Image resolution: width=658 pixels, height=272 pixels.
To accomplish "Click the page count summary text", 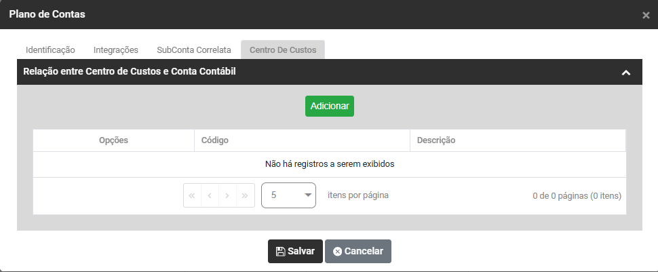I will [577, 196].
